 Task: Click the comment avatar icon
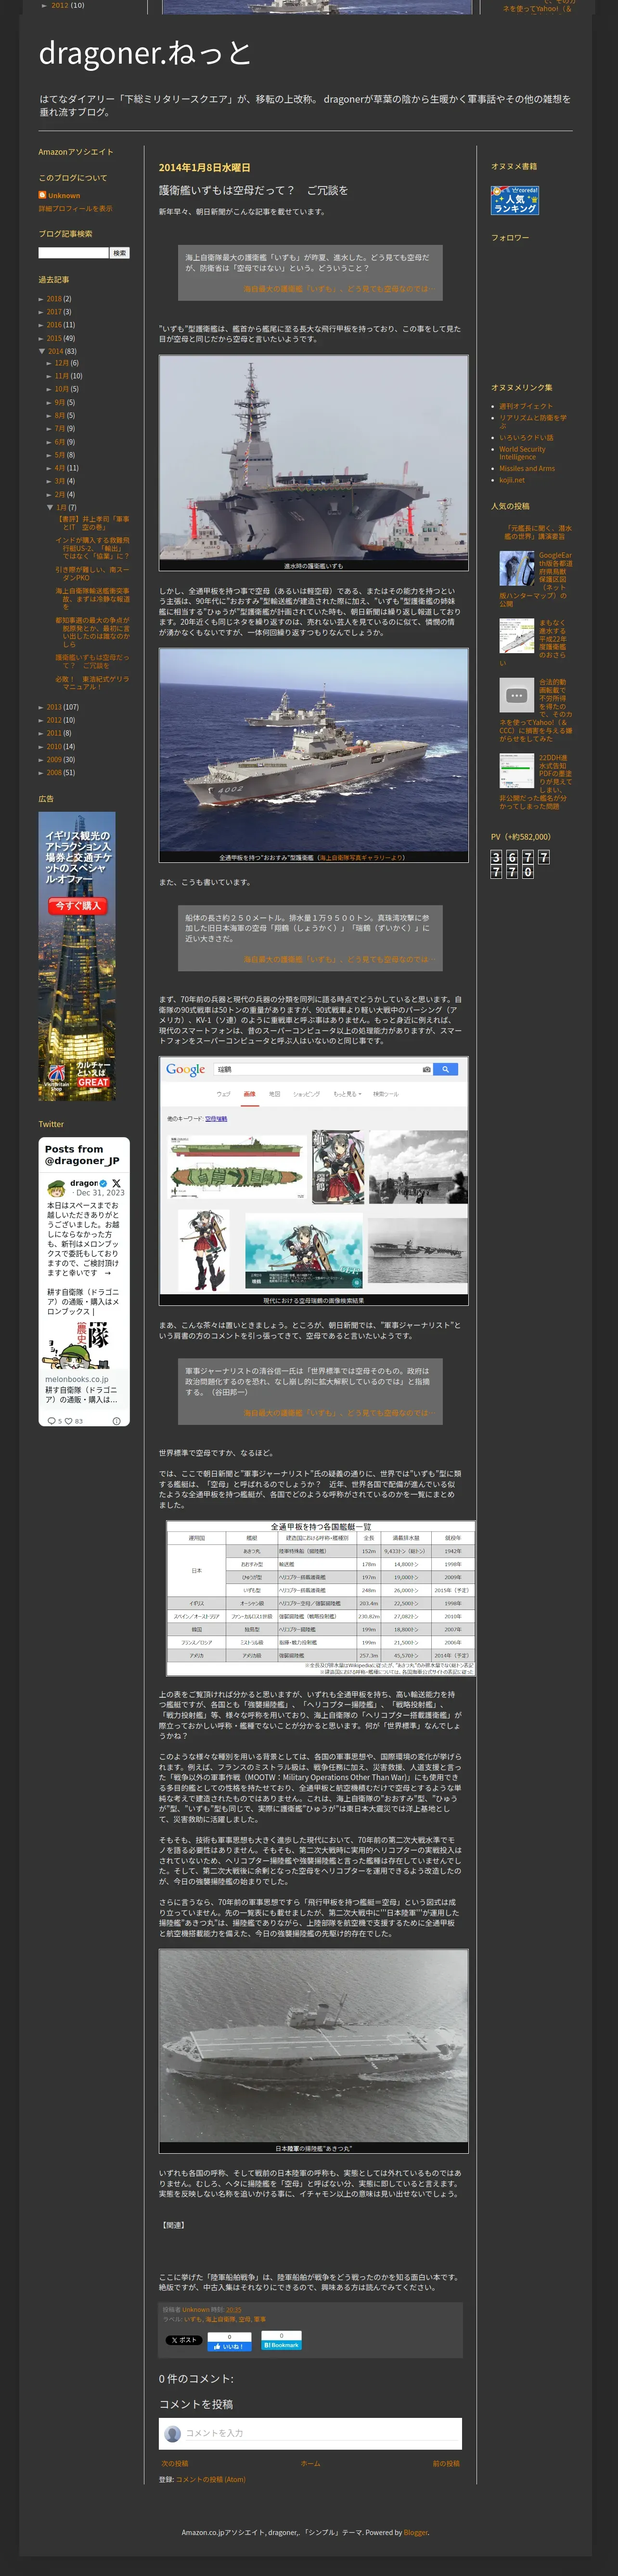click(x=173, y=2433)
